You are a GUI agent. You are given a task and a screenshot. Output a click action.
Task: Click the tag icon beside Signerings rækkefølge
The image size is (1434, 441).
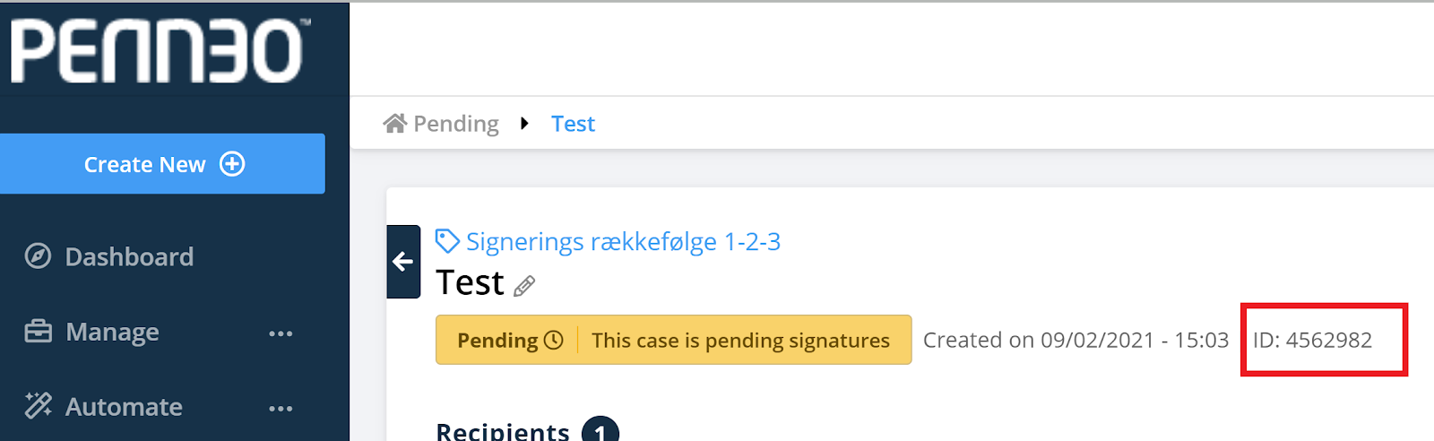(447, 241)
